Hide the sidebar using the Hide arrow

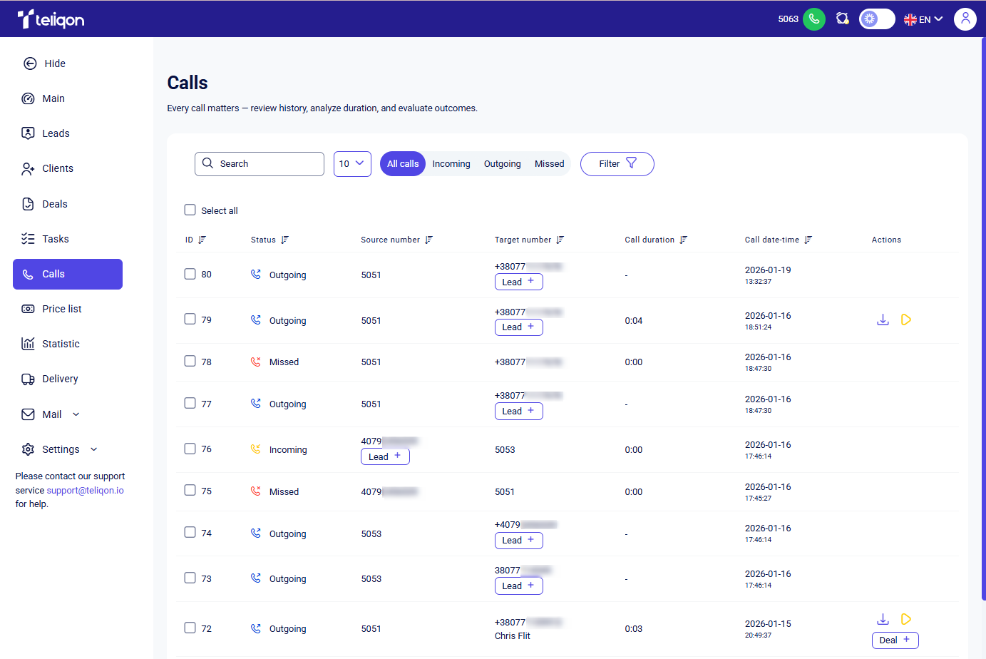[x=30, y=63]
